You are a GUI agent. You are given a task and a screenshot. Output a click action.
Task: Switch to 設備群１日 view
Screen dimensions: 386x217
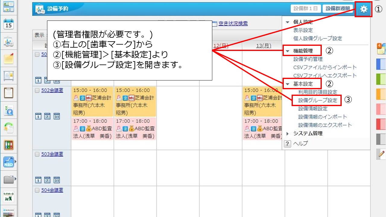click(x=305, y=8)
